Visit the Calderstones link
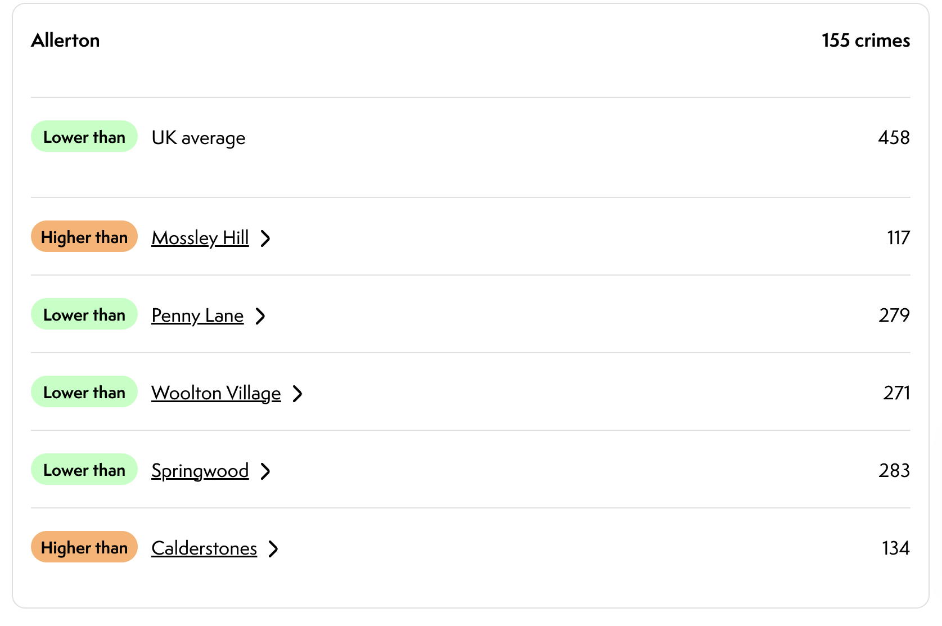 204,548
